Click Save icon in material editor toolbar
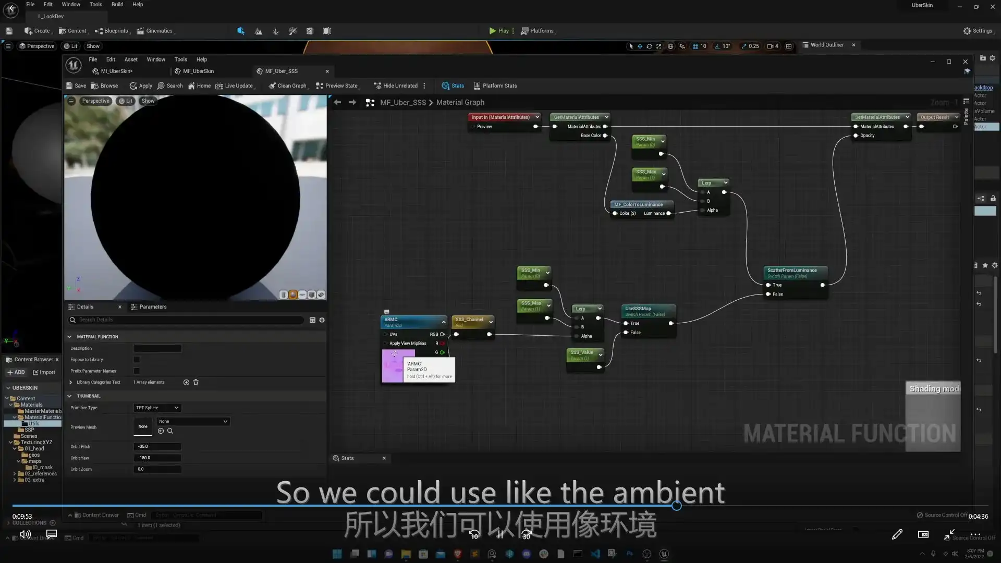This screenshot has width=1001, height=563. pos(69,86)
